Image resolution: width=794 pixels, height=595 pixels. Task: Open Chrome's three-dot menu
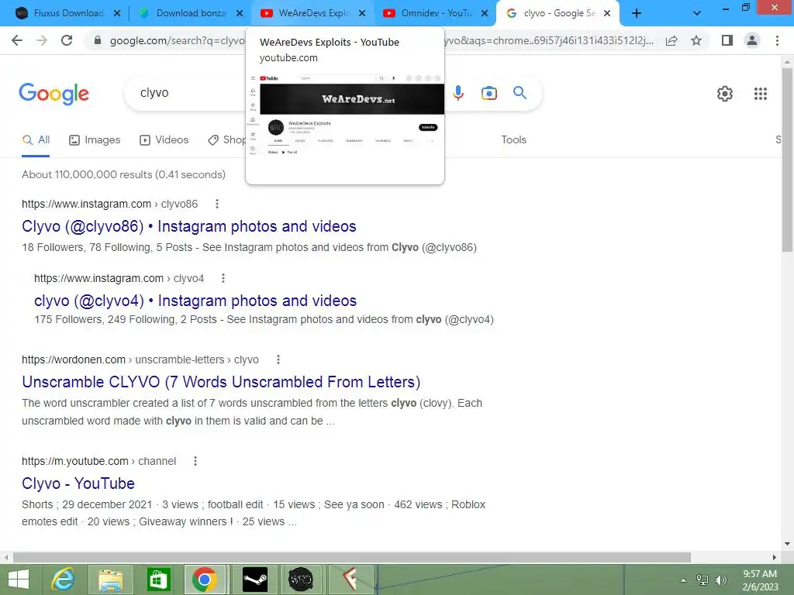(777, 40)
